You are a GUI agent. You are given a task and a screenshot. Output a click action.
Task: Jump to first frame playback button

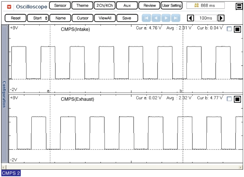146,18
